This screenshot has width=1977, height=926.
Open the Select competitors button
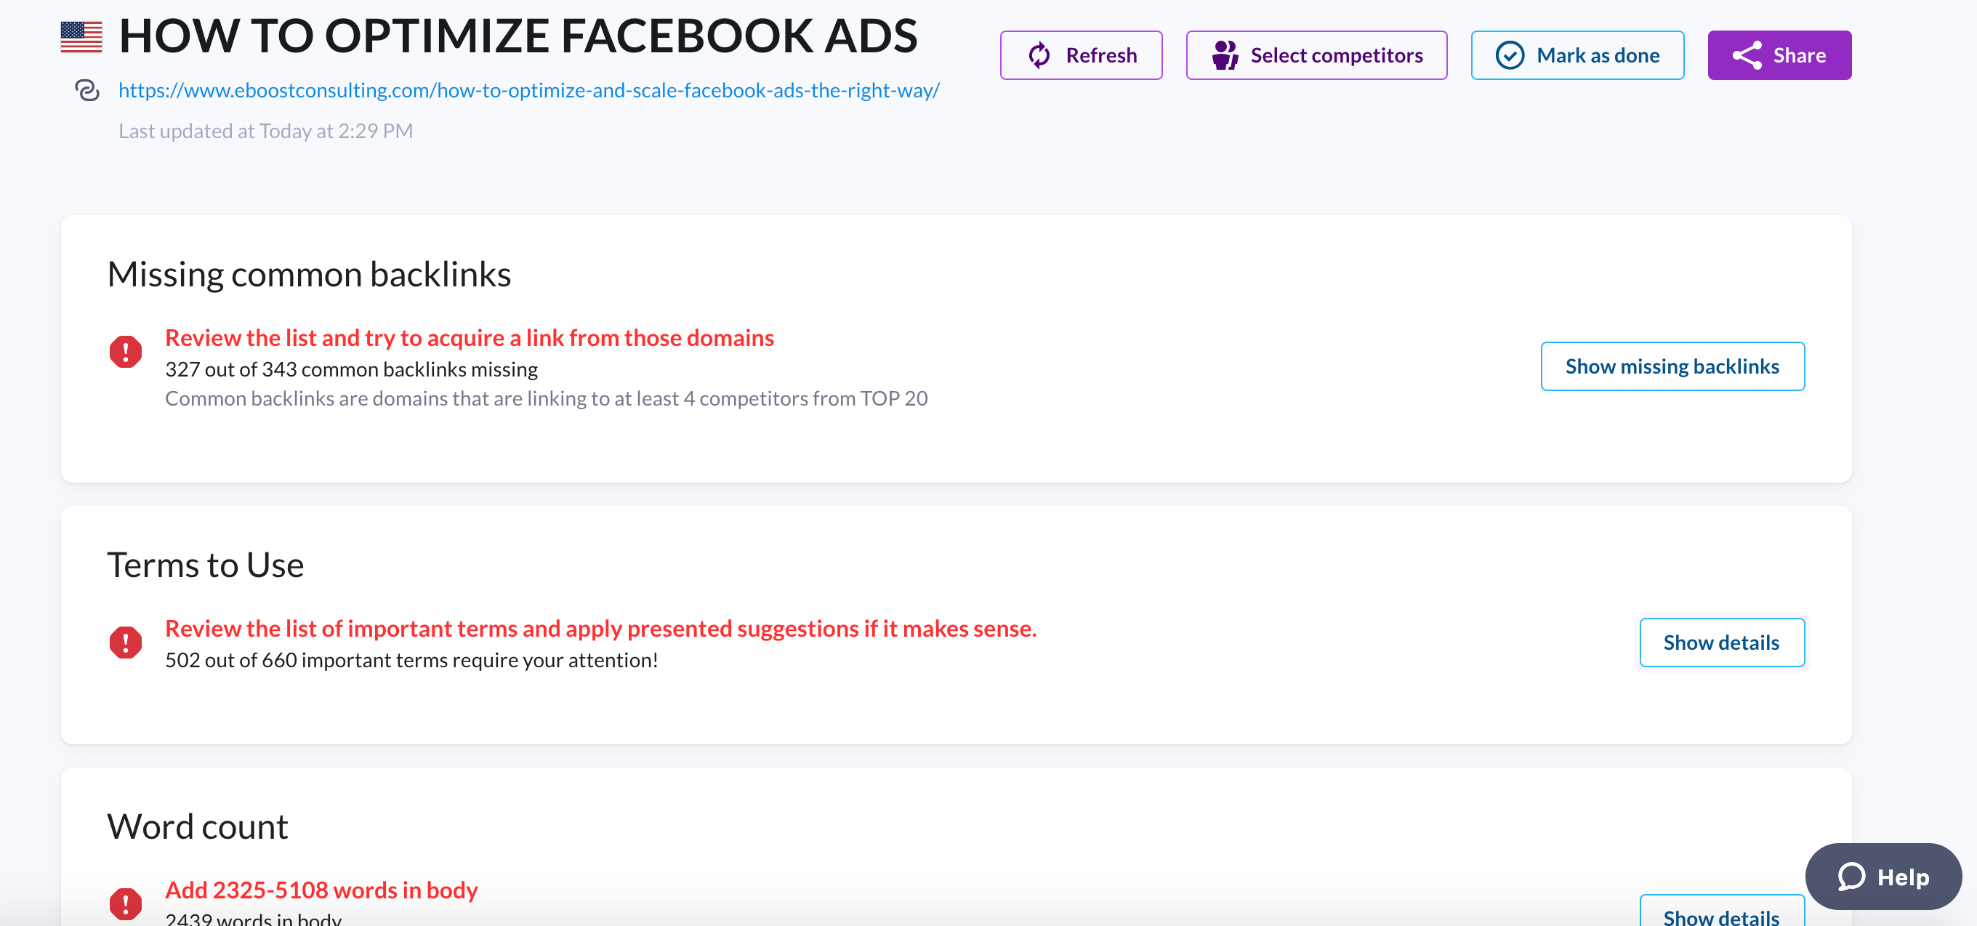1316,55
